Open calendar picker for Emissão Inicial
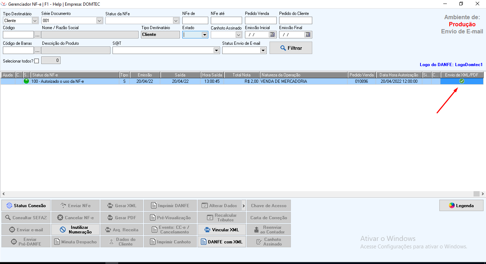Screen dimensions: 486x264 (x=272, y=34)
